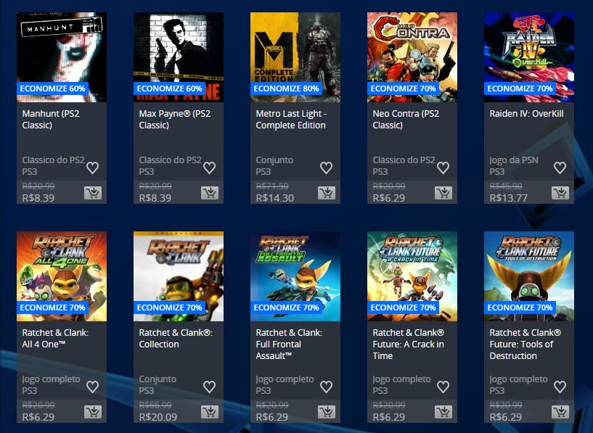
Task: Toggle heart on Ratchet & Clank Future: Tools of Destruction
Action: tap(560, 387)
